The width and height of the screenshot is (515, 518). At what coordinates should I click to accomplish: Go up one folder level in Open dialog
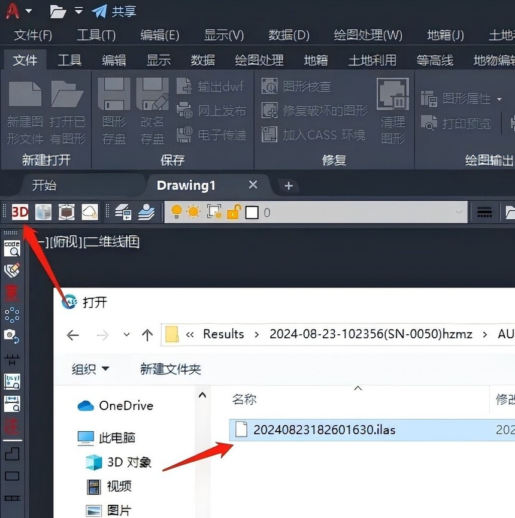(147, 335)
